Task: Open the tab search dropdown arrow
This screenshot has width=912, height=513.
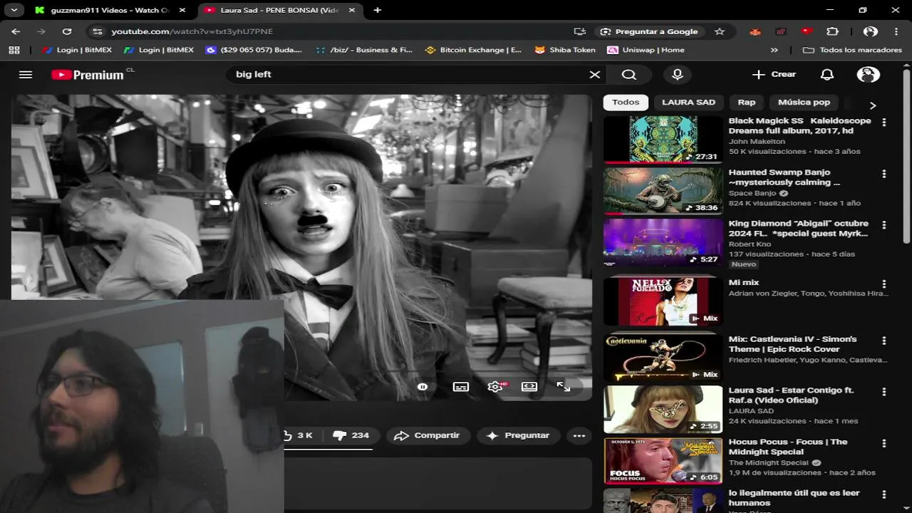Action: pyautogui.click(x=14, y=10)
